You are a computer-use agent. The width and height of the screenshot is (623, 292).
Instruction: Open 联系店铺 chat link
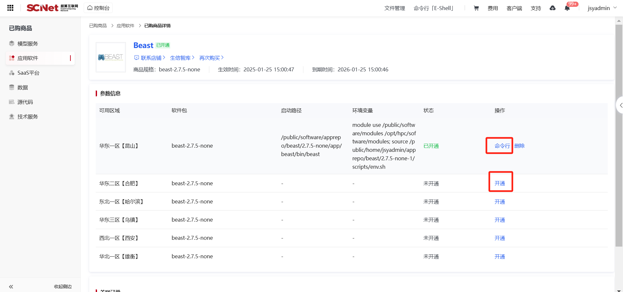click(150, 58)
